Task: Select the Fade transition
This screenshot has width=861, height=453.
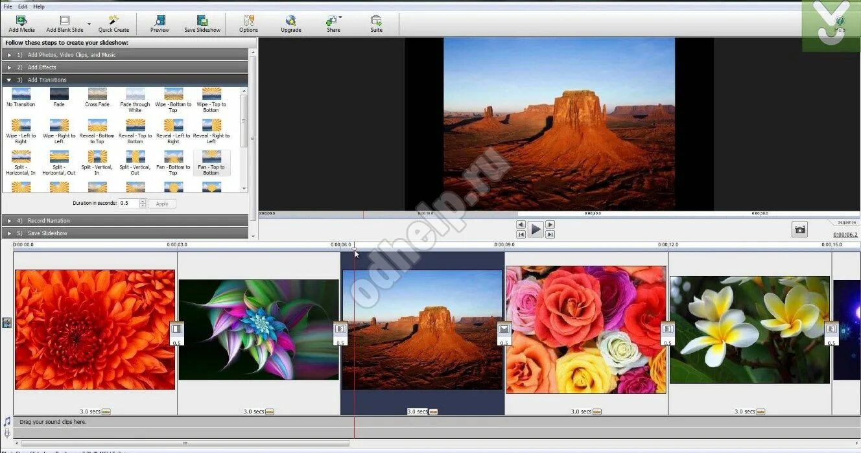Action: (59, 98)
